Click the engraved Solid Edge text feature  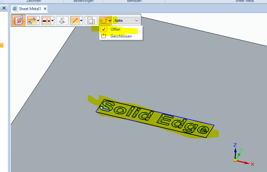pyautogui.click(x=155, y=118)
